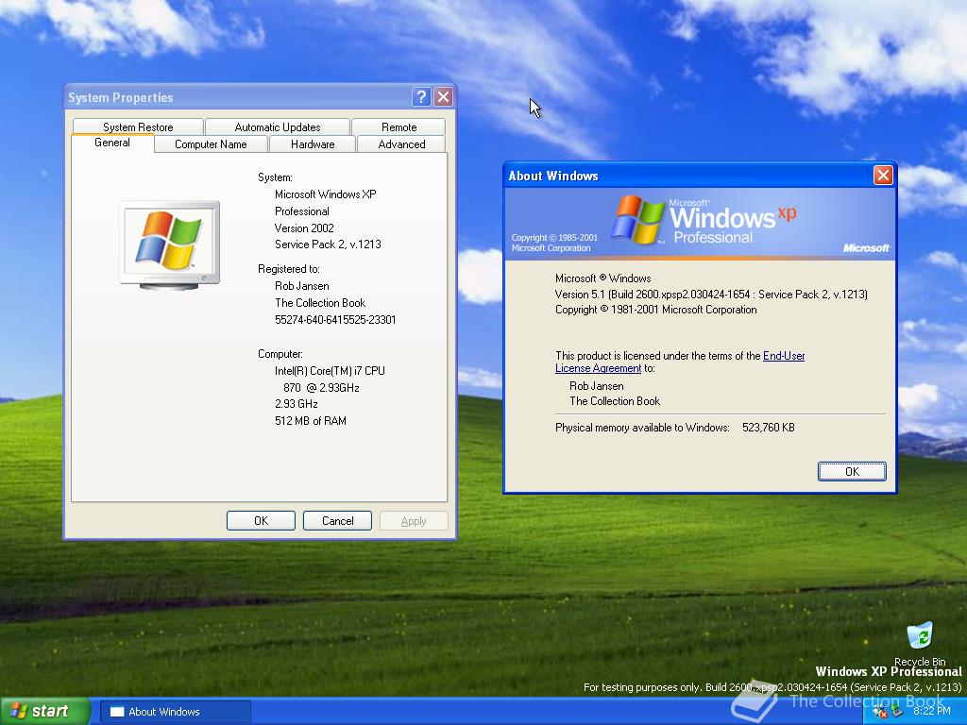Close the About Windows dialog

883,175
